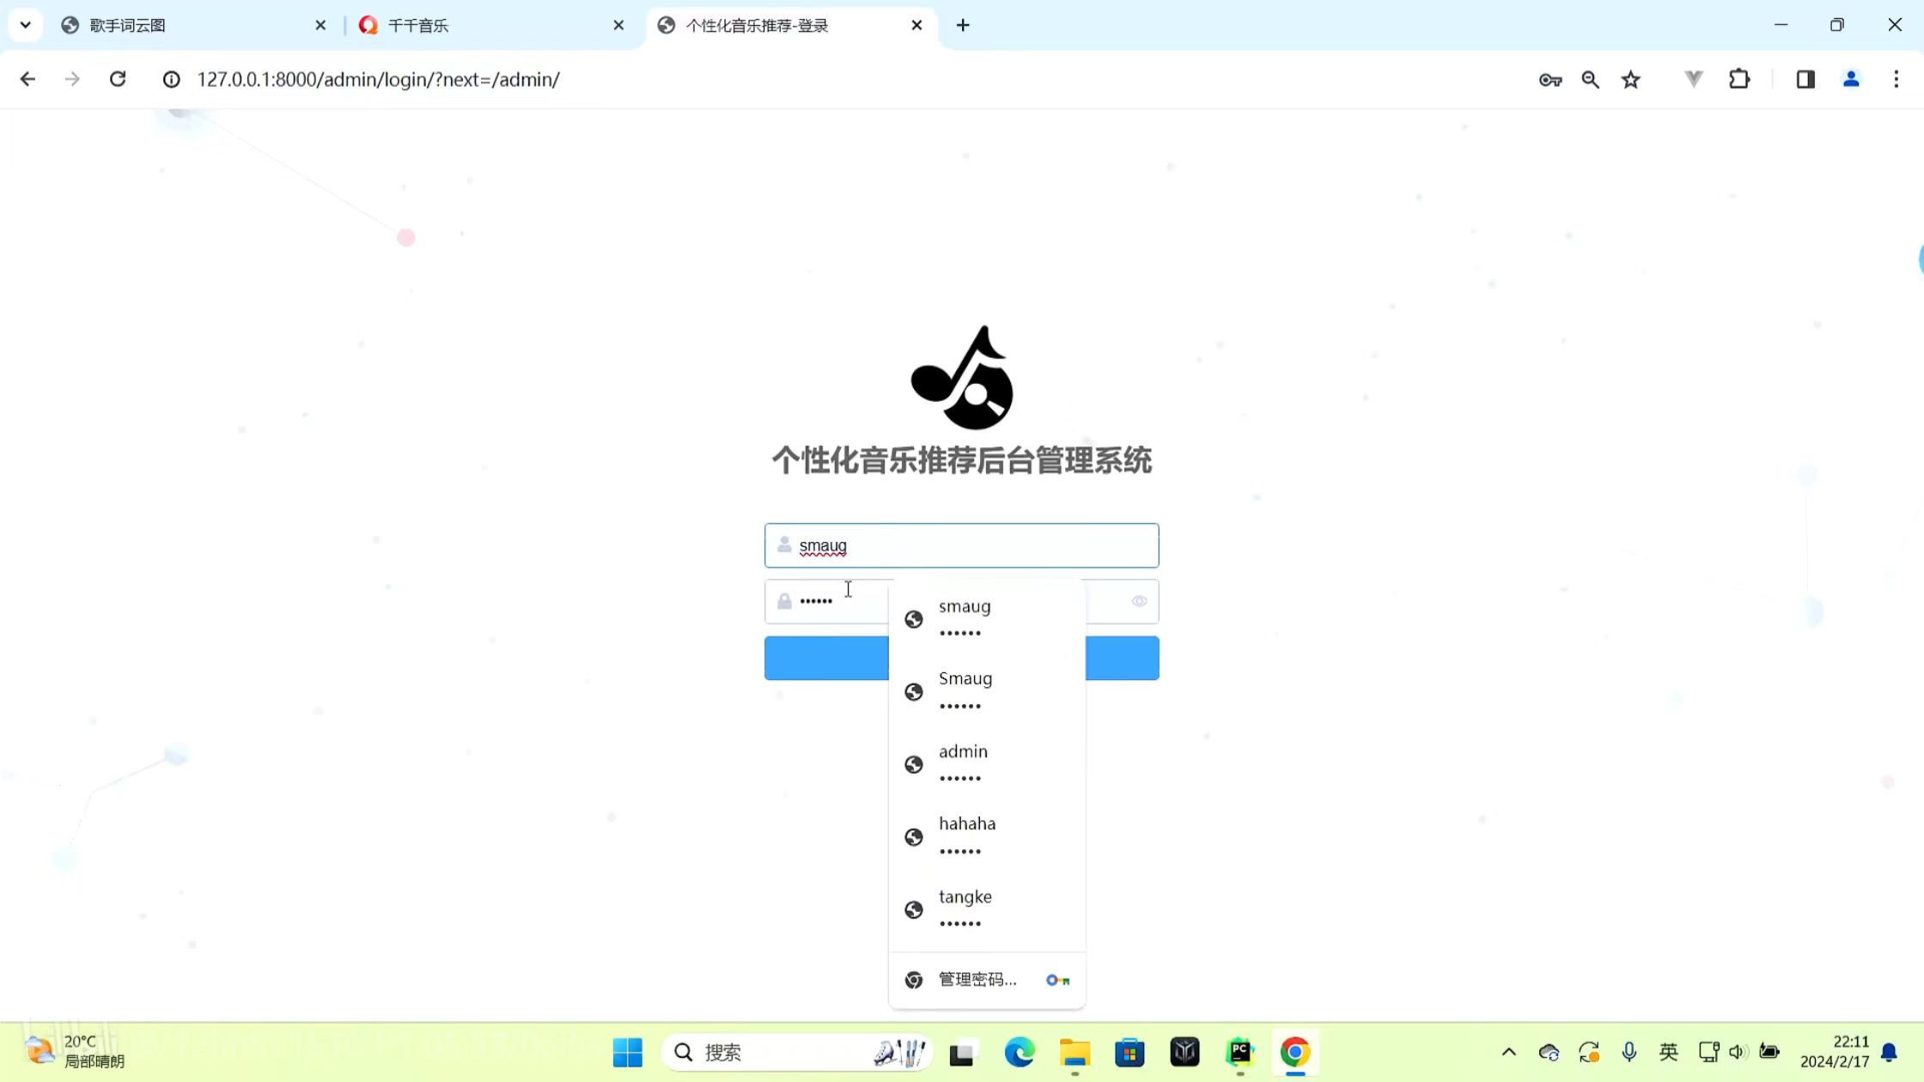
Task: Click the zoom magnifier icon in address bar
Action: tap(1590, 80)
